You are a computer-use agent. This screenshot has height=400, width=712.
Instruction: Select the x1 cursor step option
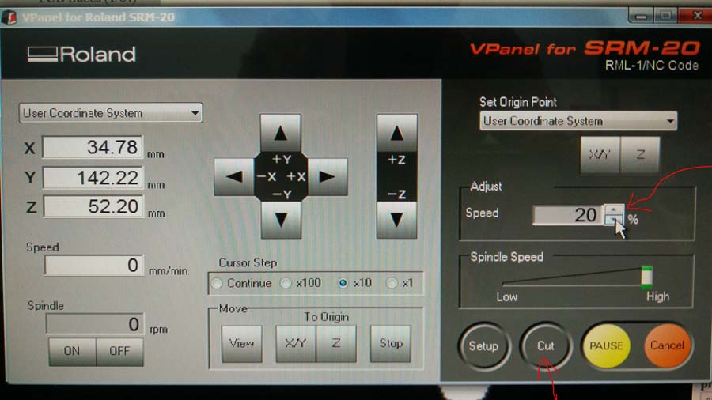(x=392, y=283)
